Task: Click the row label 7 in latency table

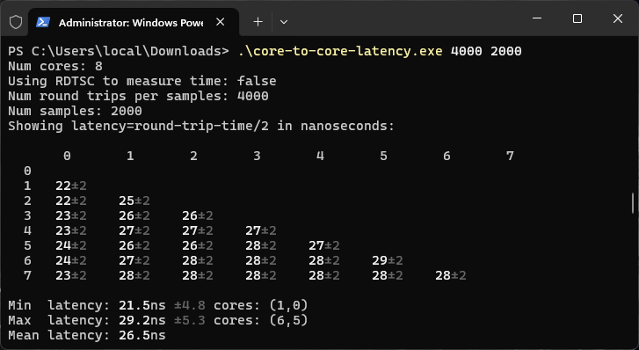Action: [27, 276]
